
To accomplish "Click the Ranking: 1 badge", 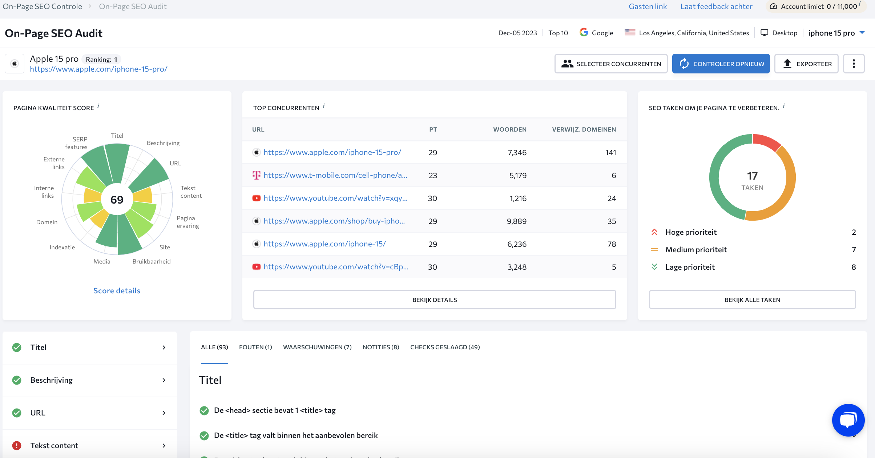I will tap(101, 59).
